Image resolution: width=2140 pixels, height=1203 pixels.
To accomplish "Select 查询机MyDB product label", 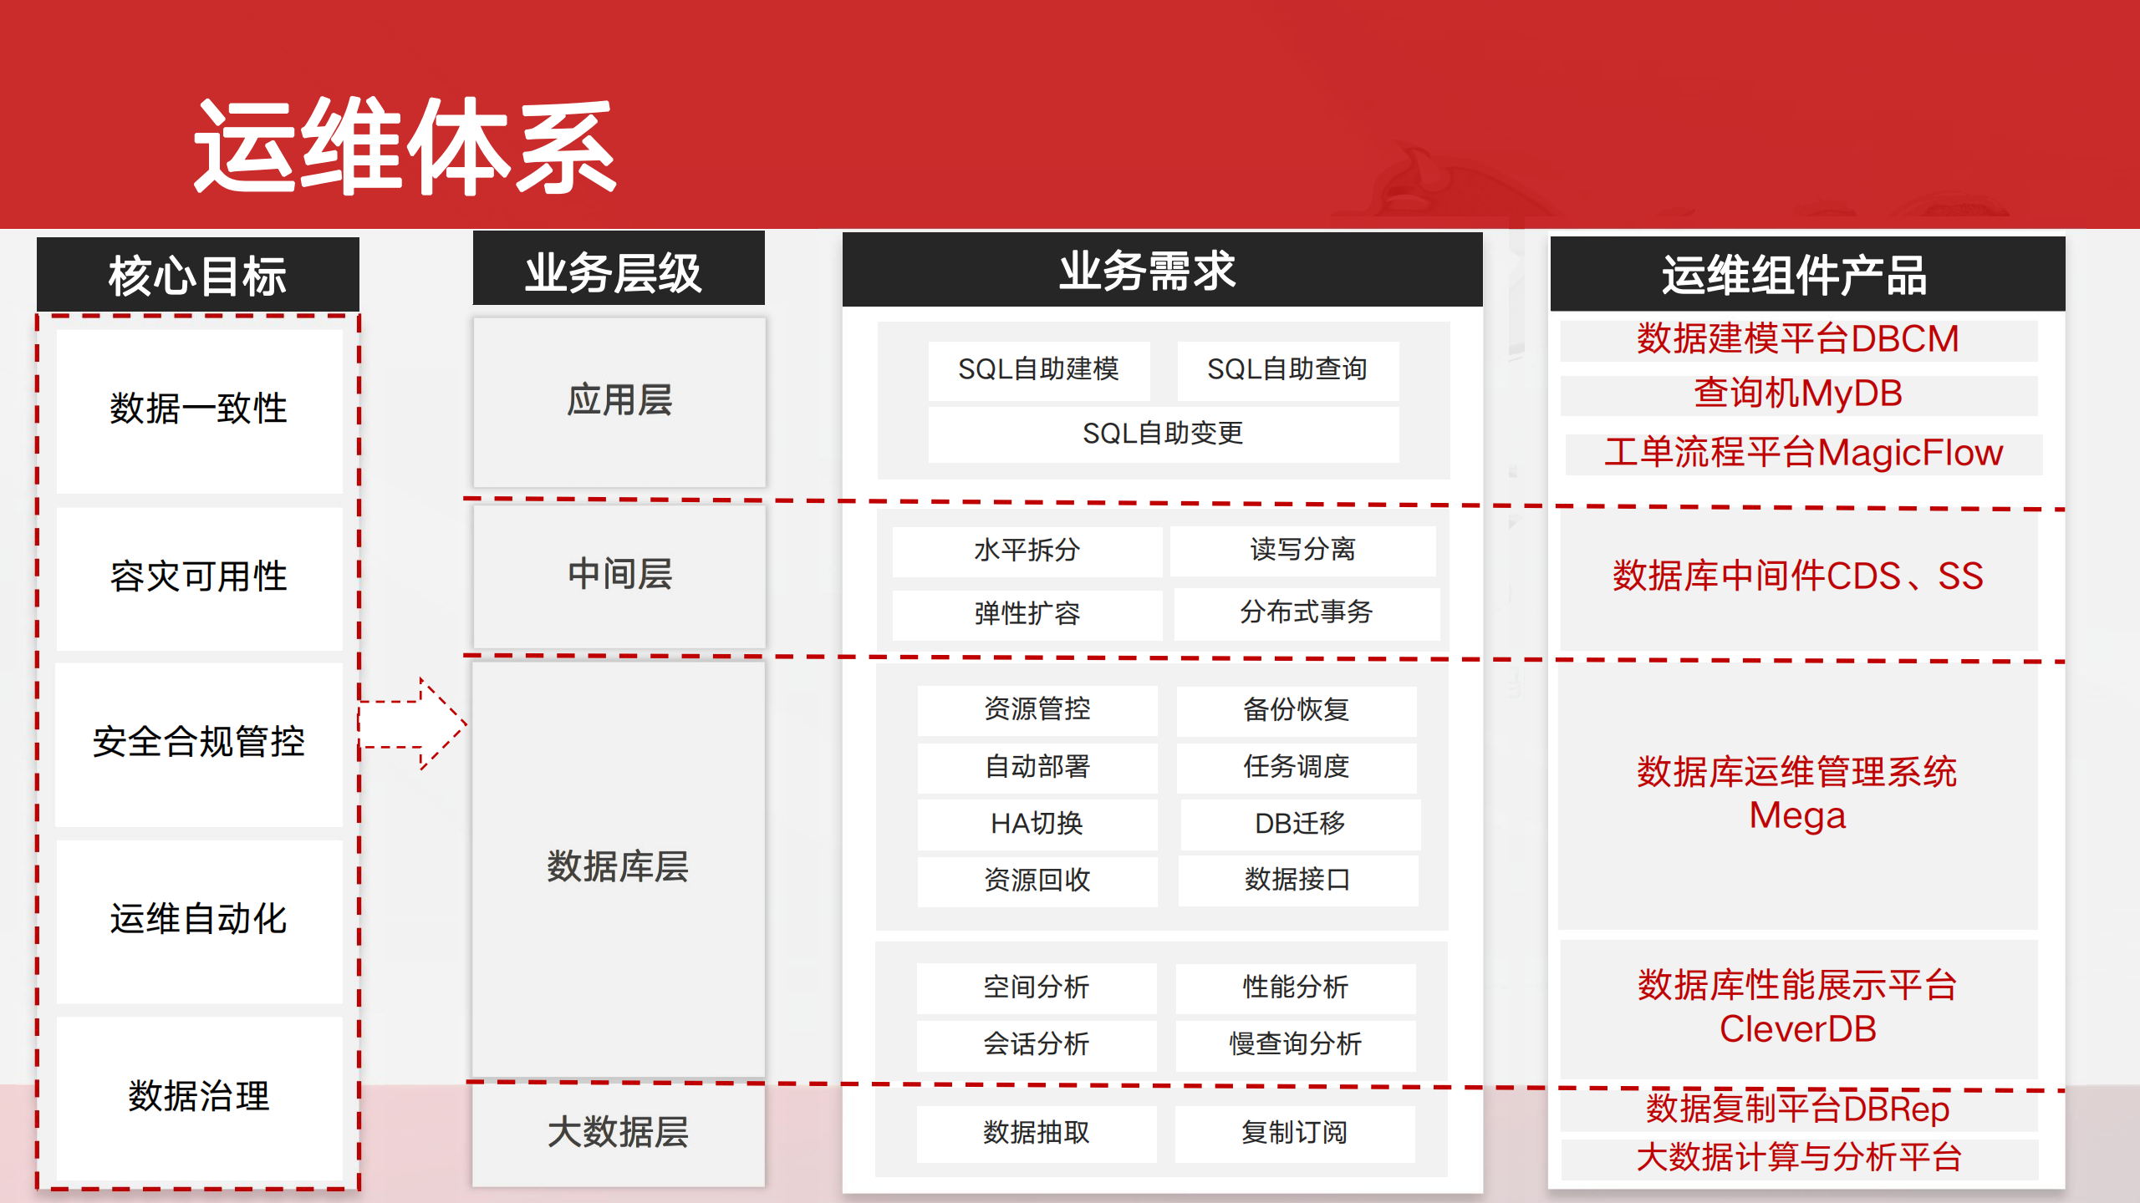I will [1799, 394].
